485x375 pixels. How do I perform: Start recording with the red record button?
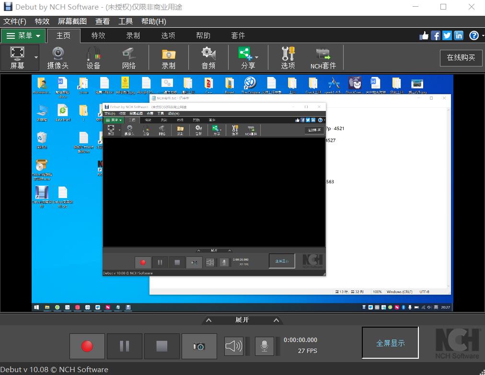pyautogui.click(x=87, y=346)
